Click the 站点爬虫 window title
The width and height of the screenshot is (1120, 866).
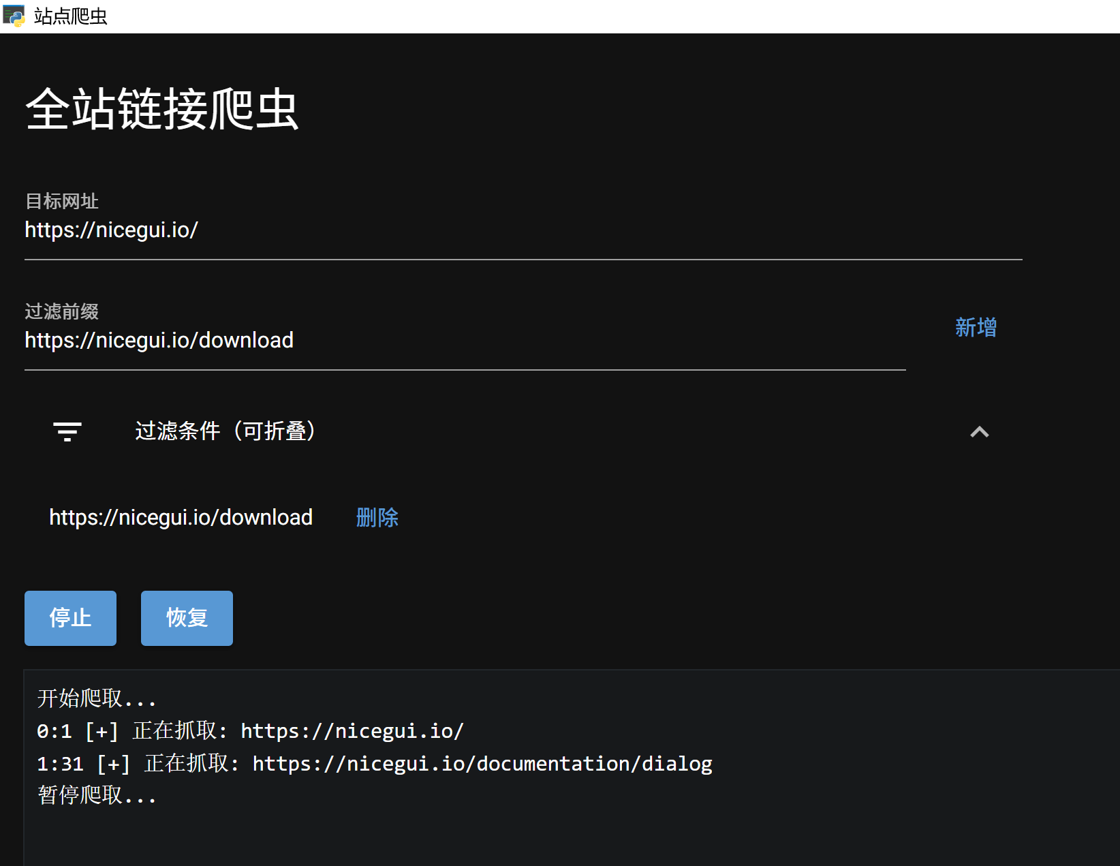tap(71, 16)
